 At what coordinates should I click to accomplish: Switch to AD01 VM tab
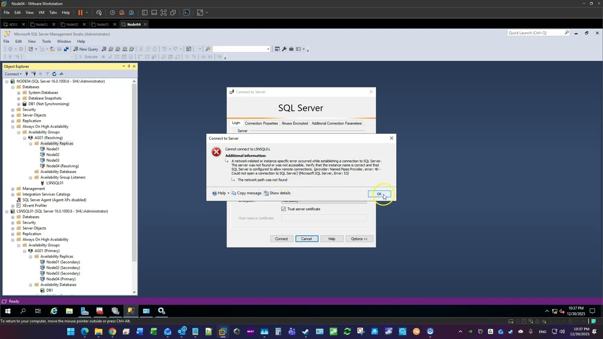tap(13, 24)
